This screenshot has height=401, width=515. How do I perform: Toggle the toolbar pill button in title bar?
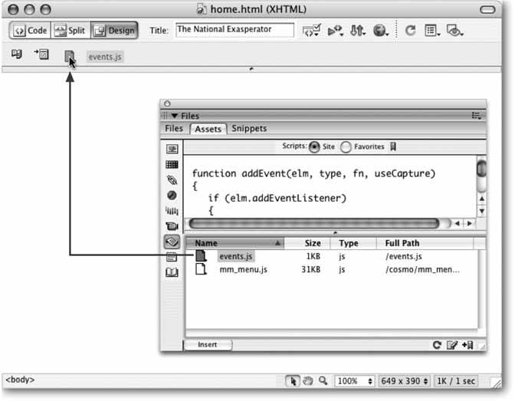click(x=487, y=9)
